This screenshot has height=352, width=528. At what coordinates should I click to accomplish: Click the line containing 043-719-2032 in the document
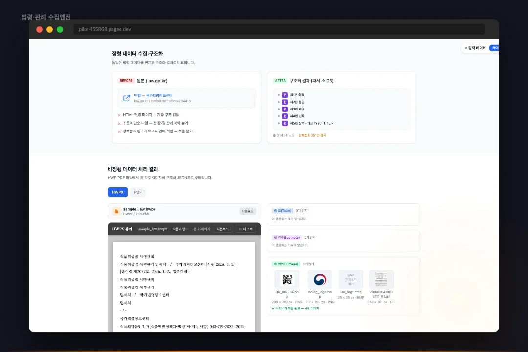tap(182, 327)
